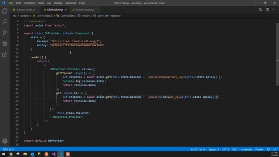Open the Extensions view

[x=5, y=54]
